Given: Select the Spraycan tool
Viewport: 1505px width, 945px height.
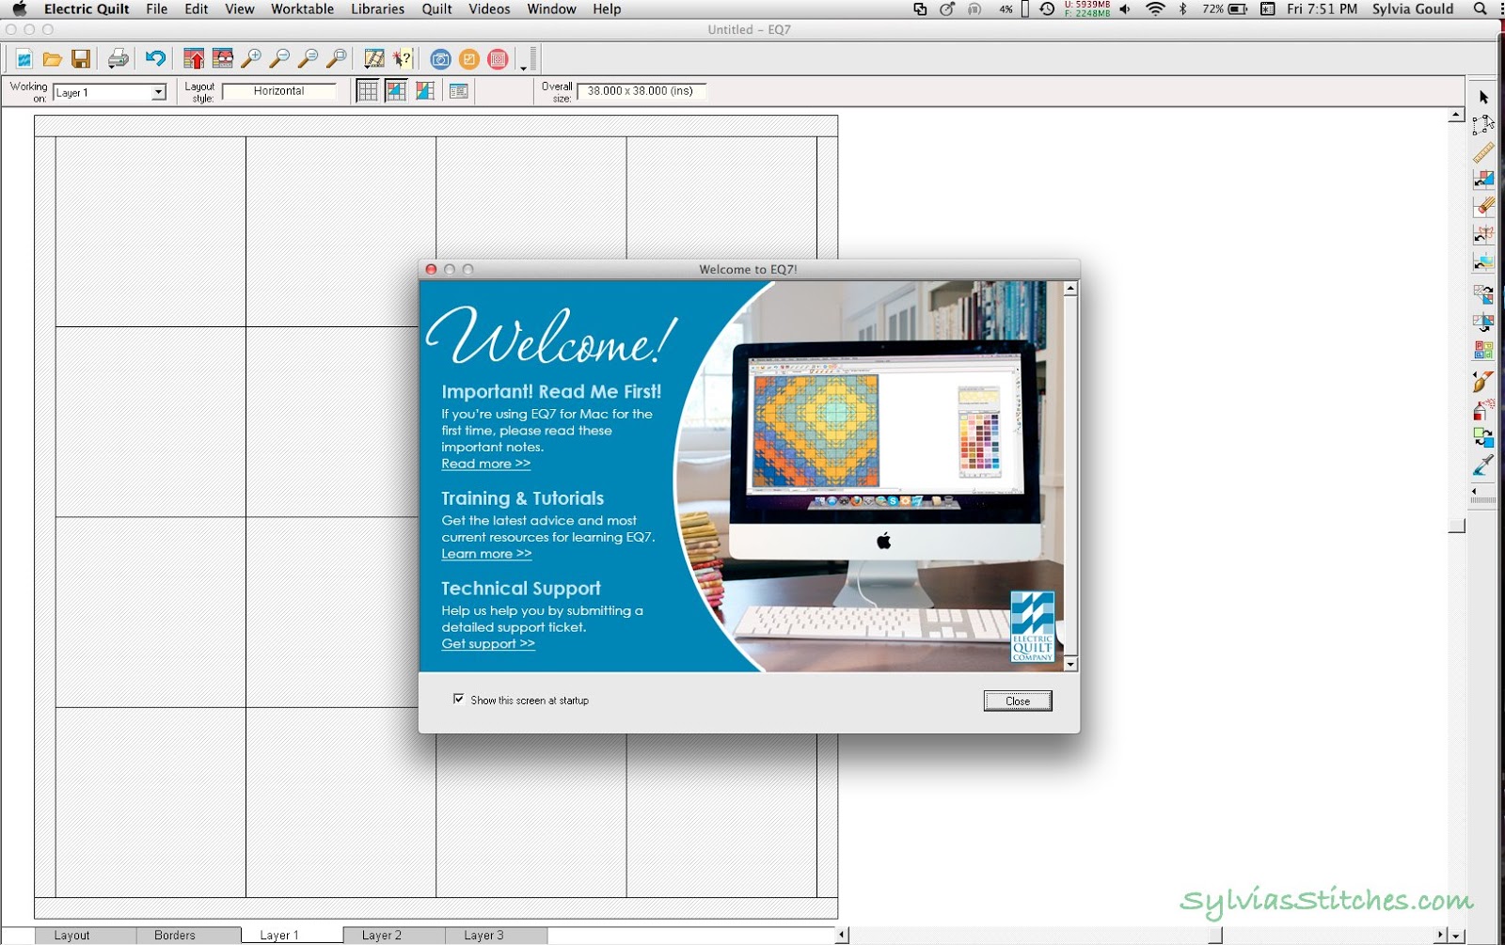Looking at the screenshot, I should point(1483,410).
